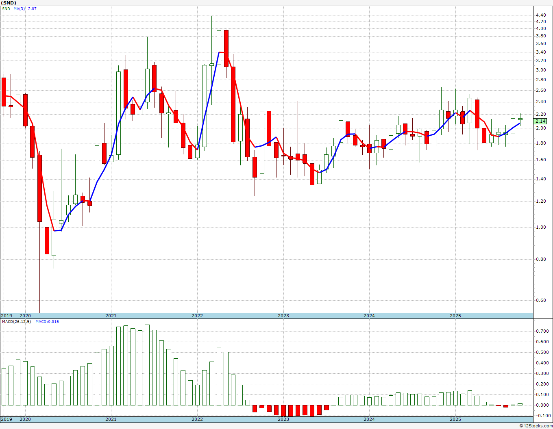553x429 pixels.
Task: Click the 0.500 MACD axis label
Action: (542, 352)
